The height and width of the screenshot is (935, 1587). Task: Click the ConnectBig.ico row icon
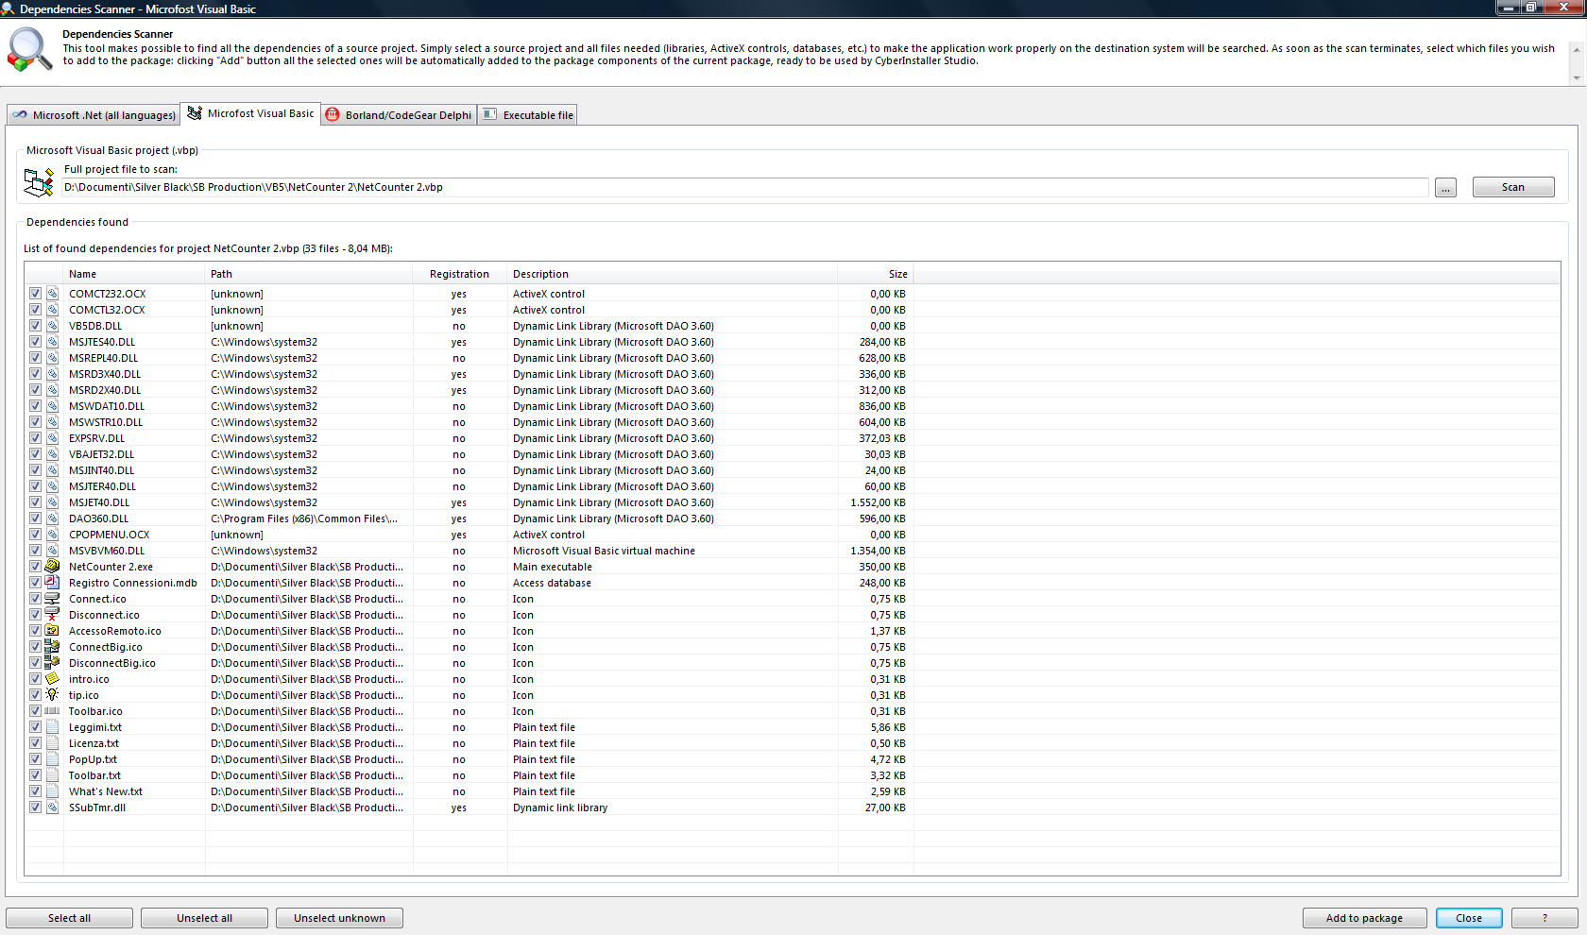[x=52, y=647]
